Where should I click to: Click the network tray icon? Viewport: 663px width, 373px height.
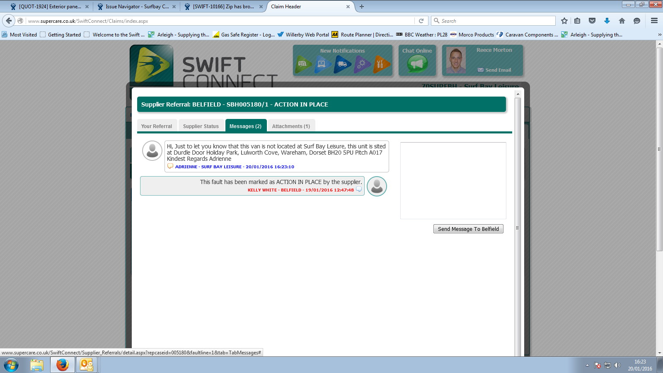(607, 365)
